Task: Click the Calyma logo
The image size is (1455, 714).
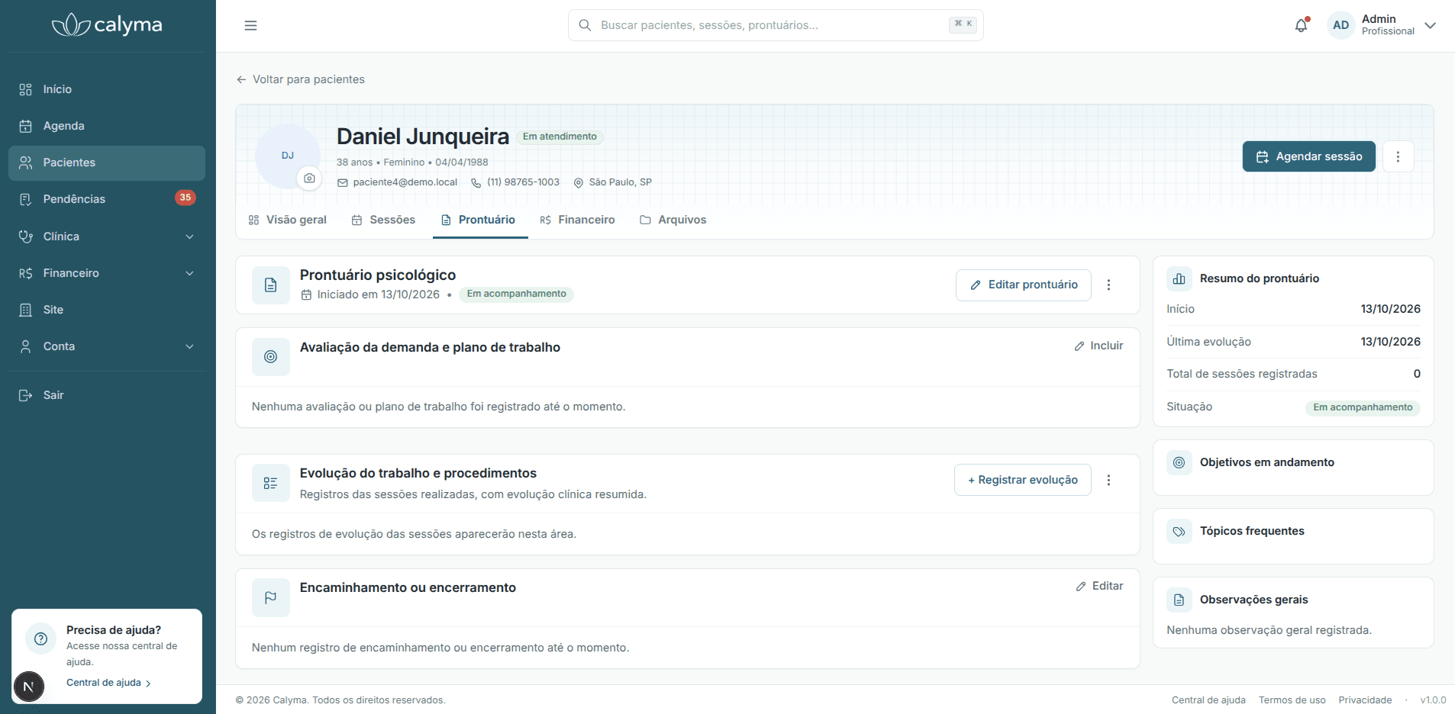Action: (x=107, y=25)
